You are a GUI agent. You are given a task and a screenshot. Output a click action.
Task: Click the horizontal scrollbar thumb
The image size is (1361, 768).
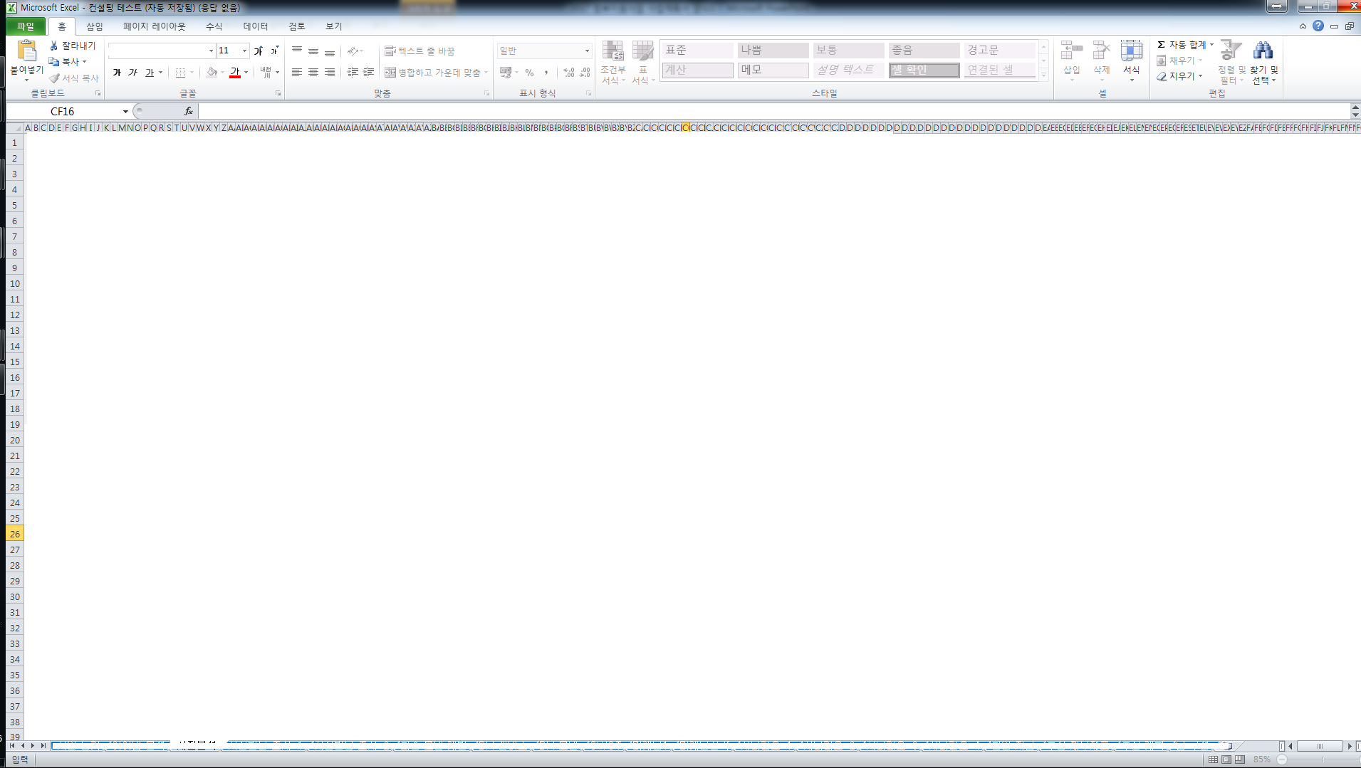click(x=1320, y=746)
